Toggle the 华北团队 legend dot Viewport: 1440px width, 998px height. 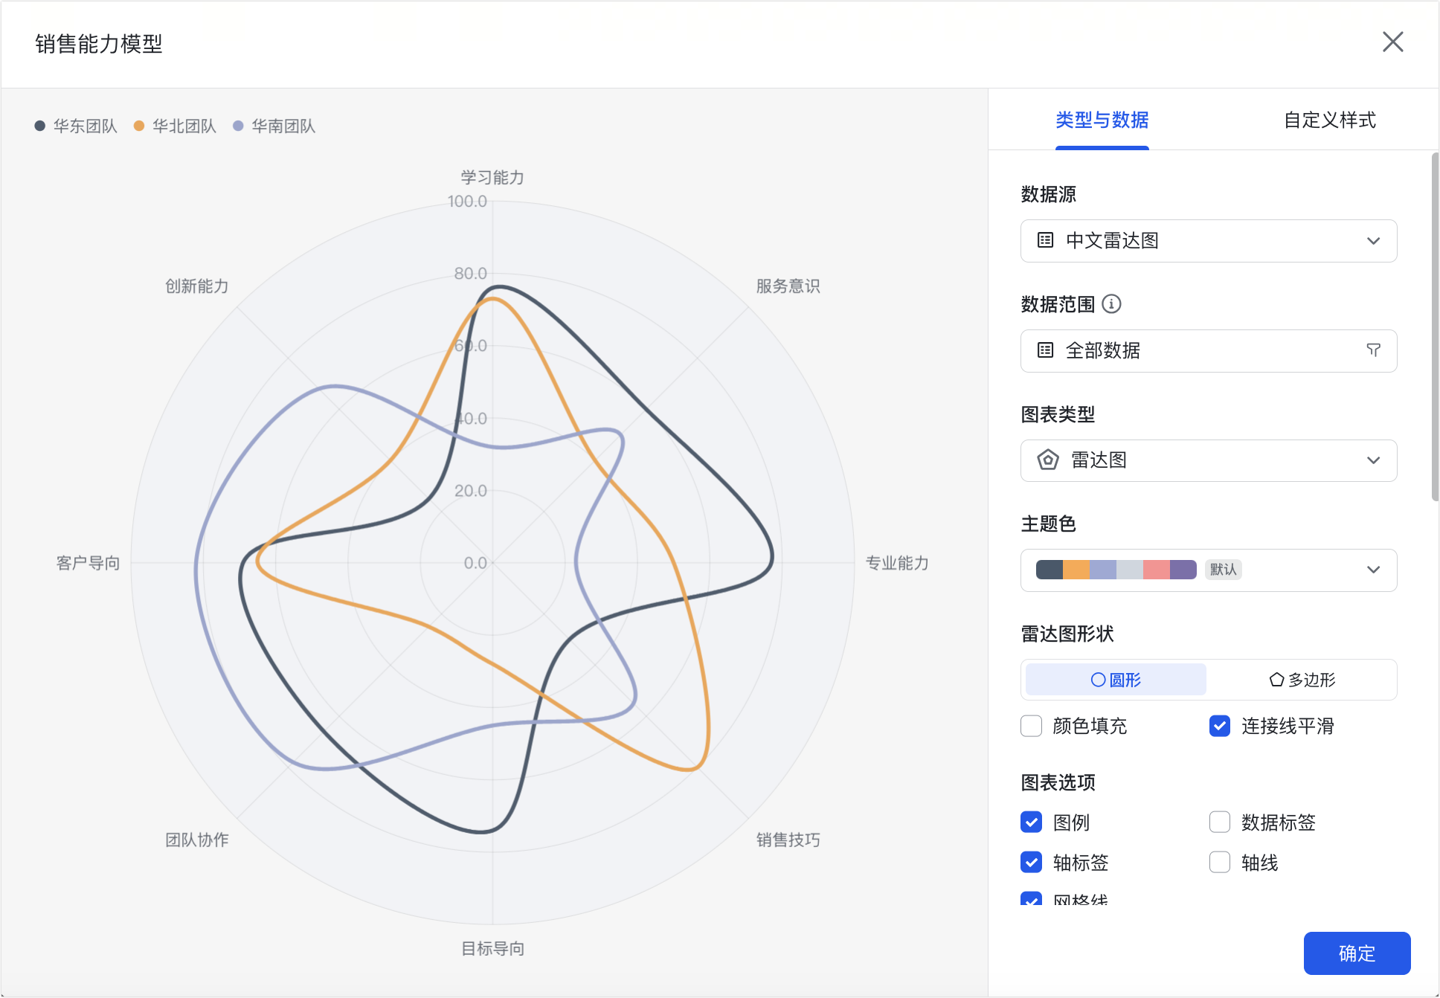139,126
